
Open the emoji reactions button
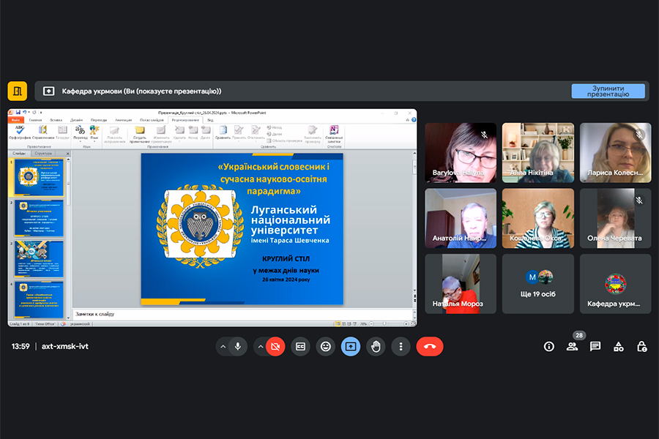[325, 346]
